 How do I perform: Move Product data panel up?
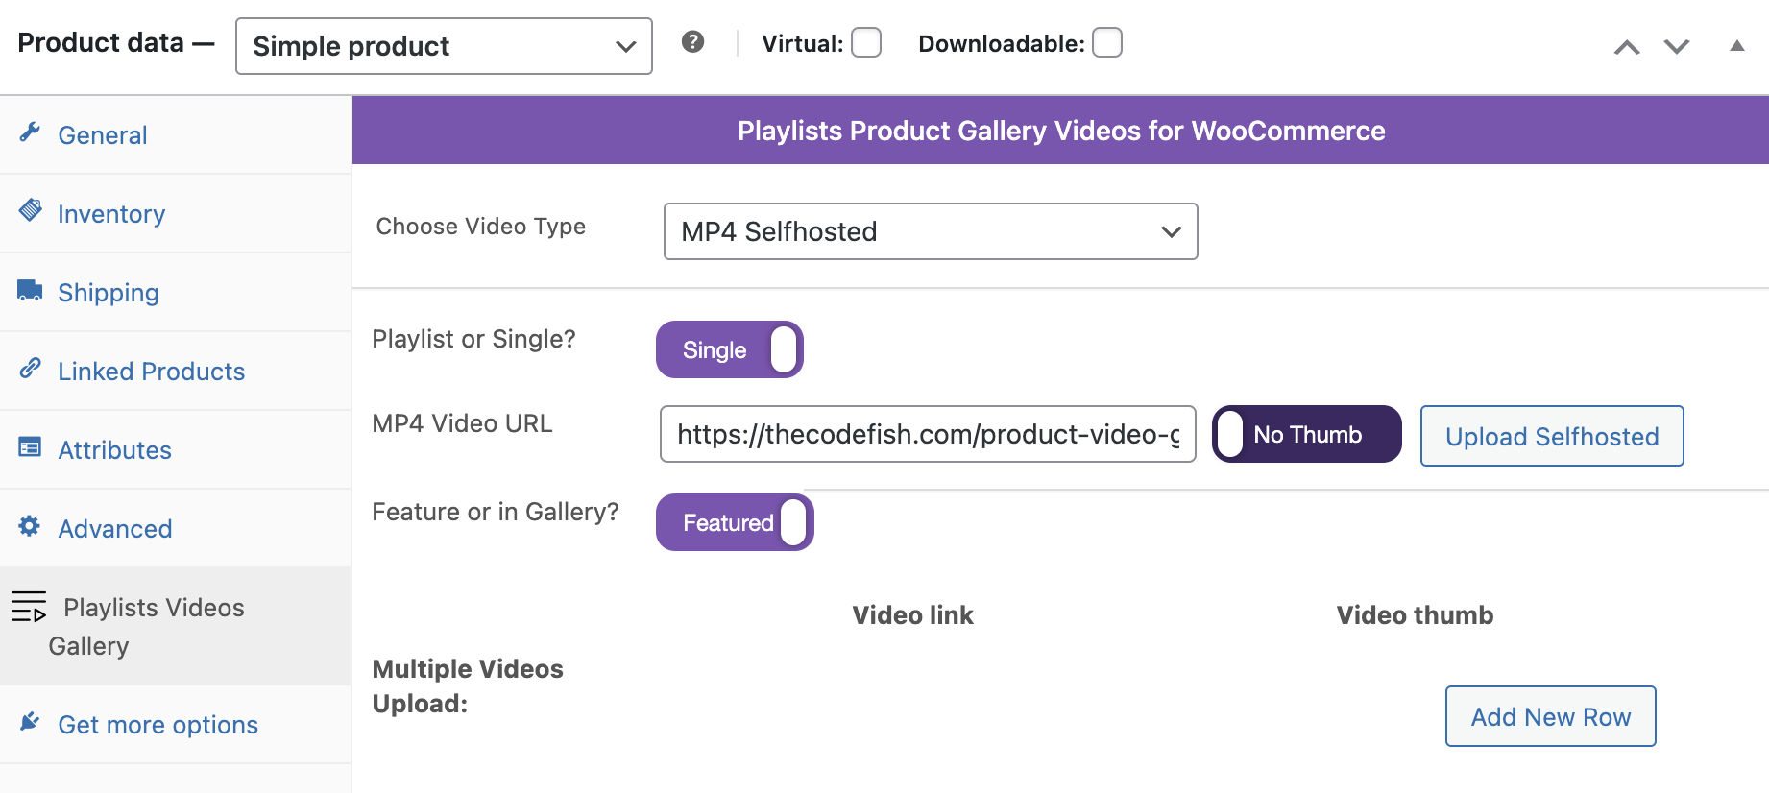[1627, 46]
